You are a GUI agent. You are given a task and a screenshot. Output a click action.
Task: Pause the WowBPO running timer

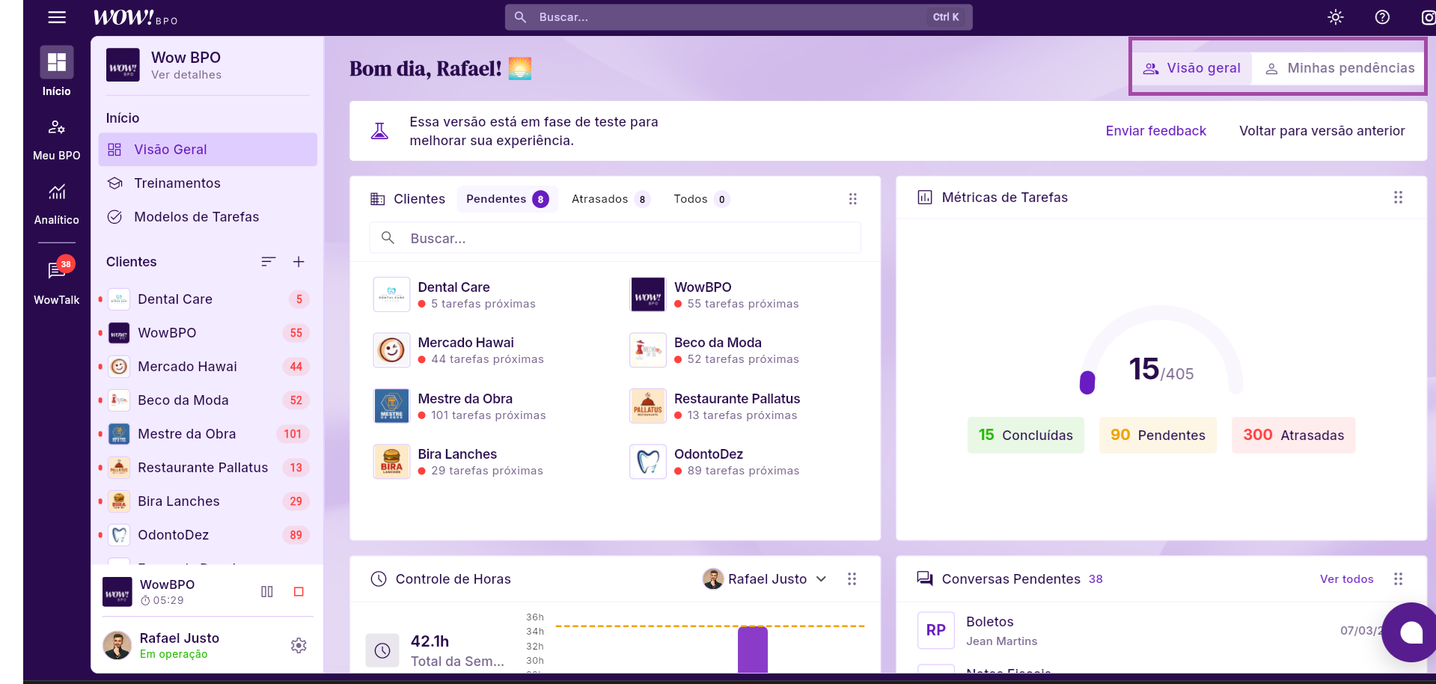[267, 592]
